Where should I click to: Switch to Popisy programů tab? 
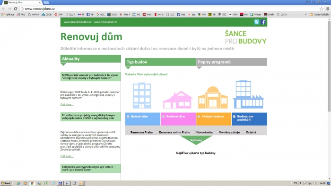click(x=232, y=62)
